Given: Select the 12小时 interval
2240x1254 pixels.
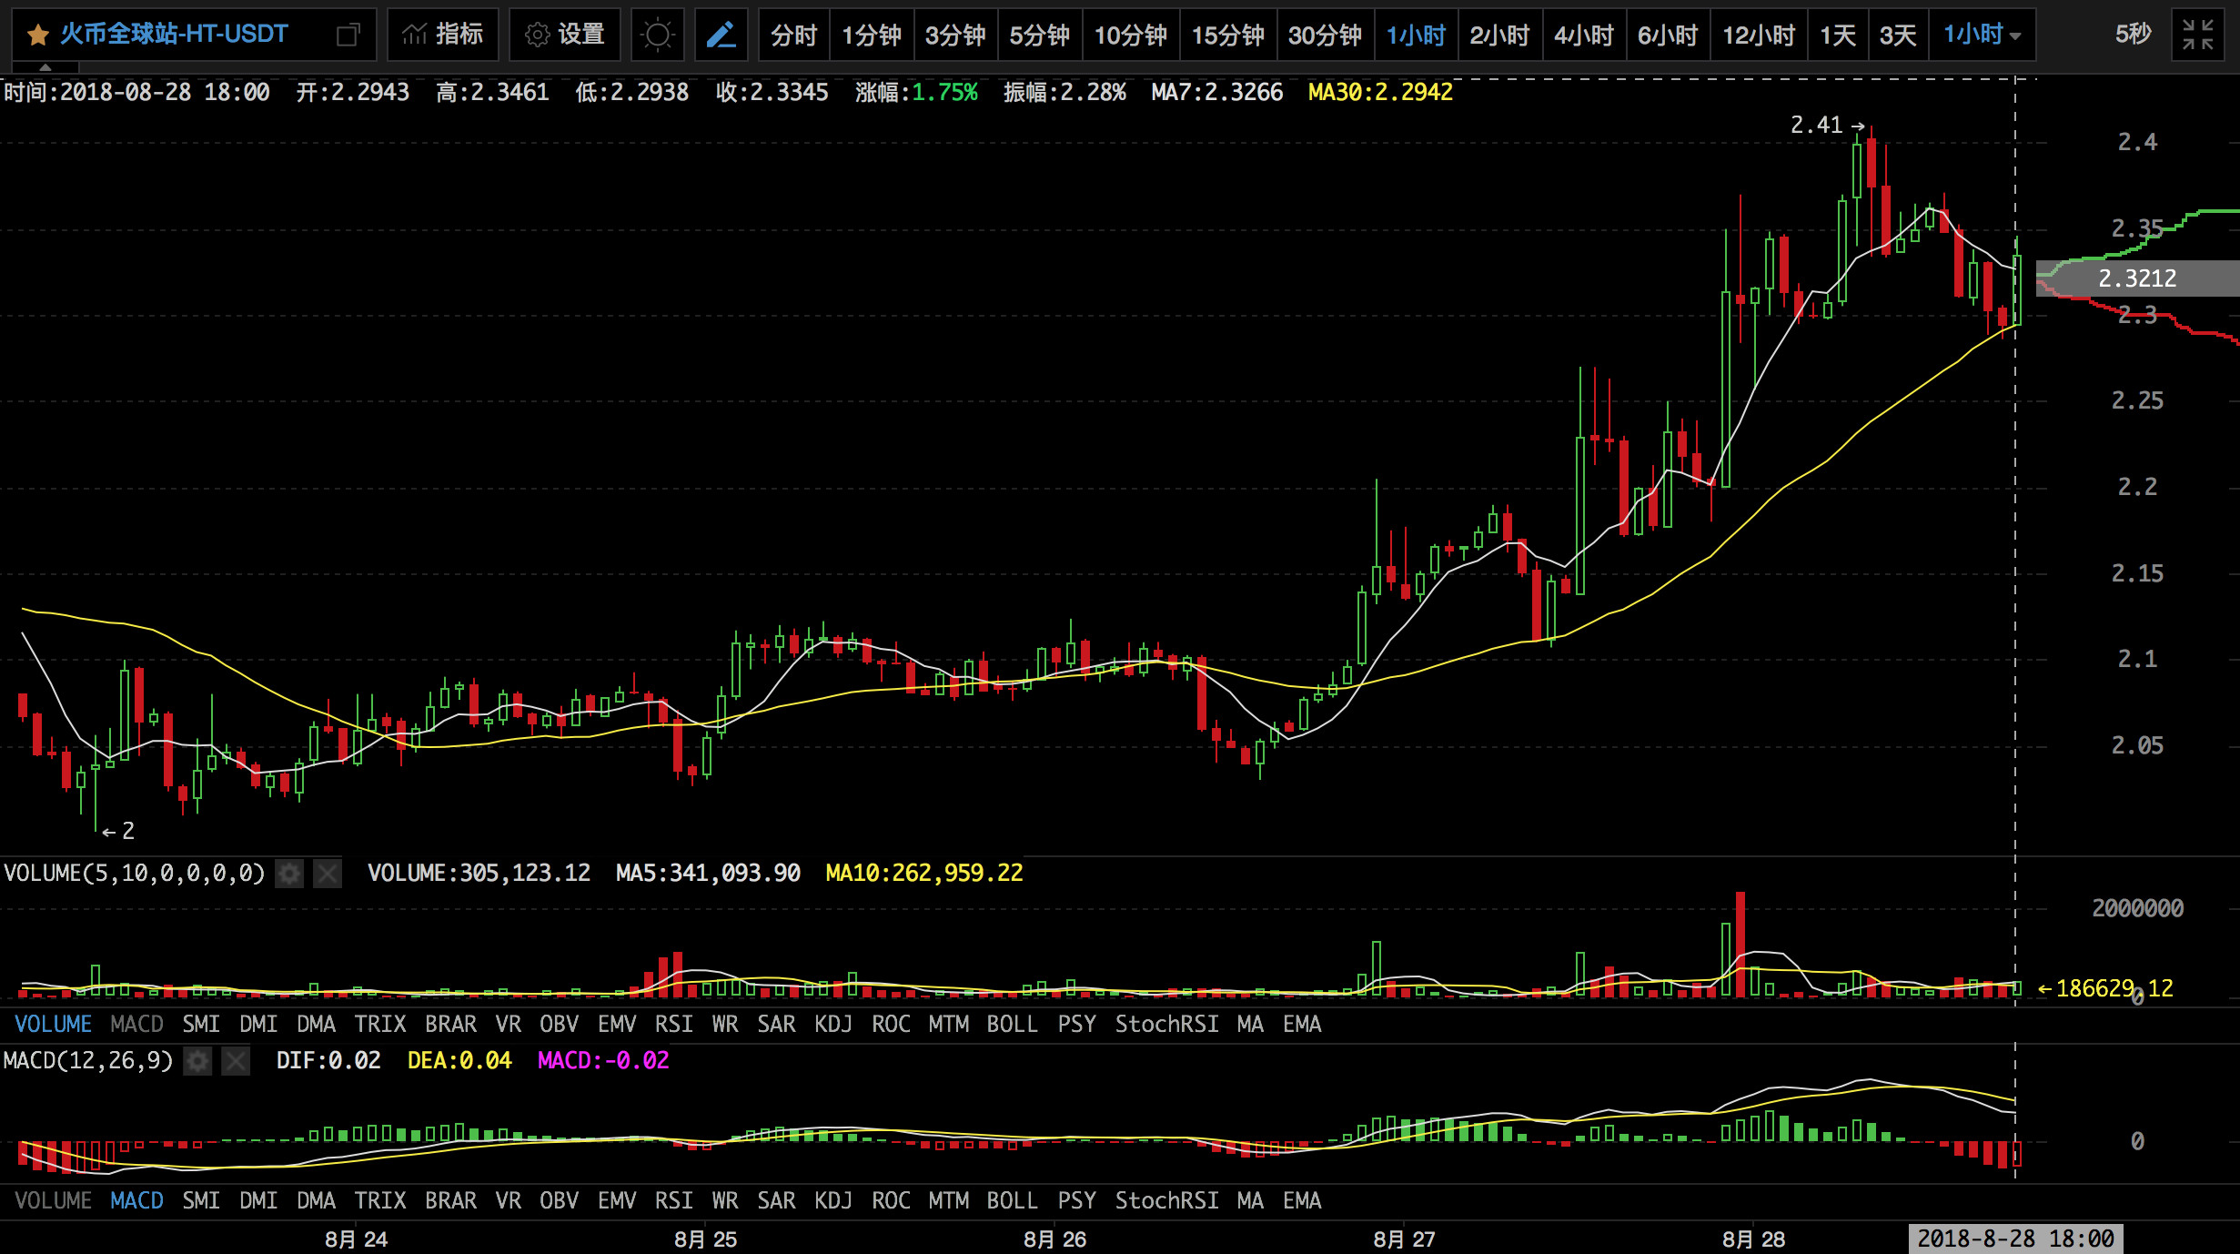Looking at the screenshot, I should point(1759,35).
